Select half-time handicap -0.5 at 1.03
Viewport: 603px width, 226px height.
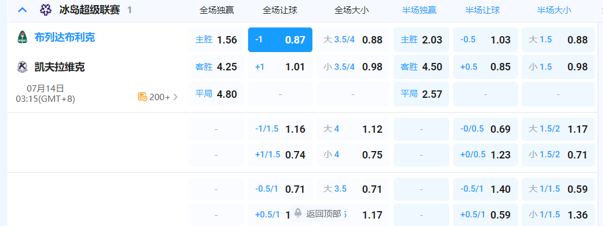click(x=485, y=40)
